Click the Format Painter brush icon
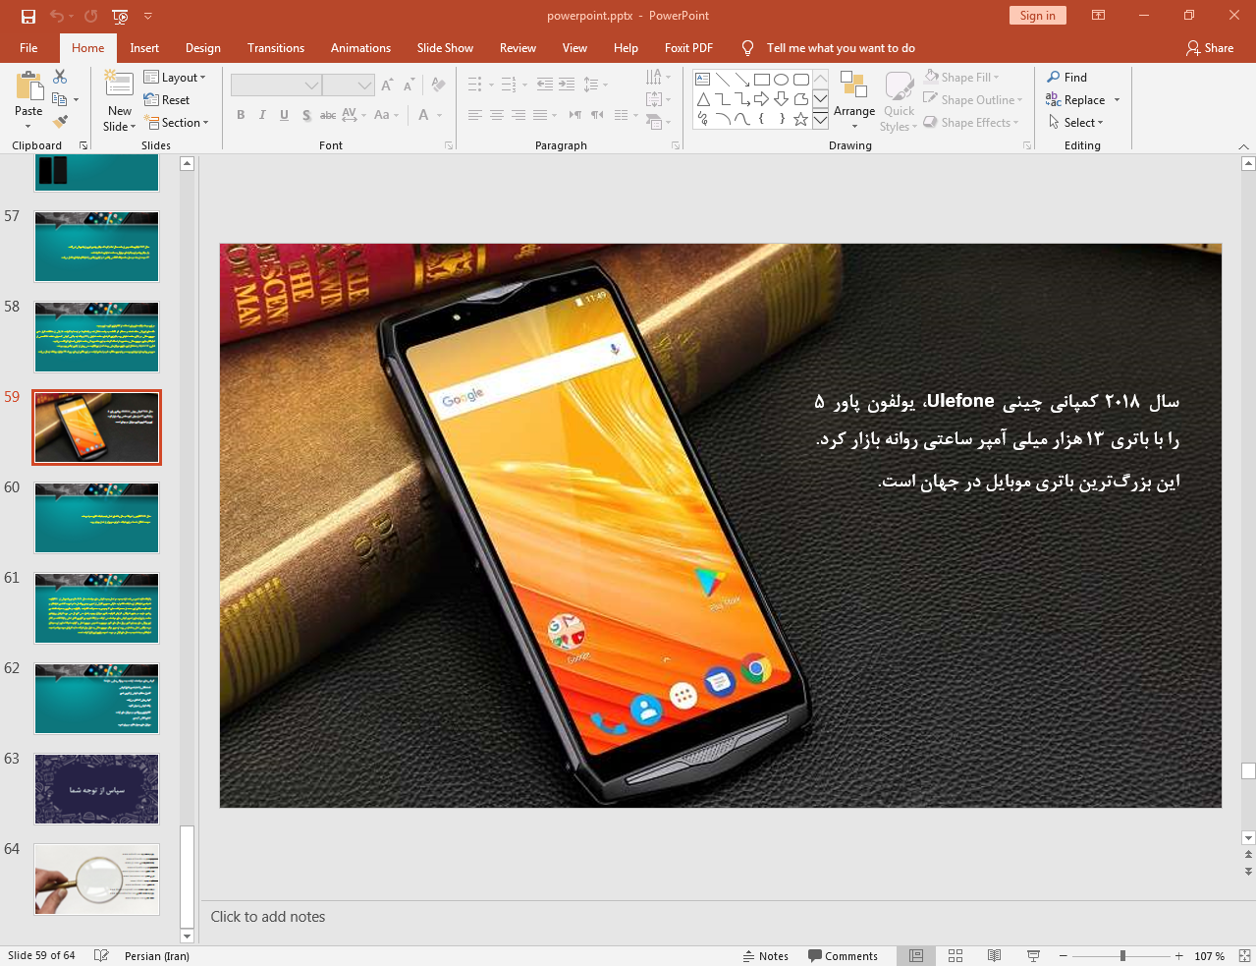Image resolution: width=1256 pixels, height=966 pixels. pyautogui.click(x=60, y=122)
